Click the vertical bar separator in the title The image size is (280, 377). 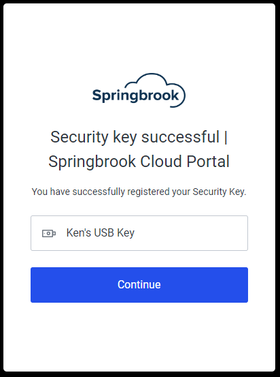[226, 137]
